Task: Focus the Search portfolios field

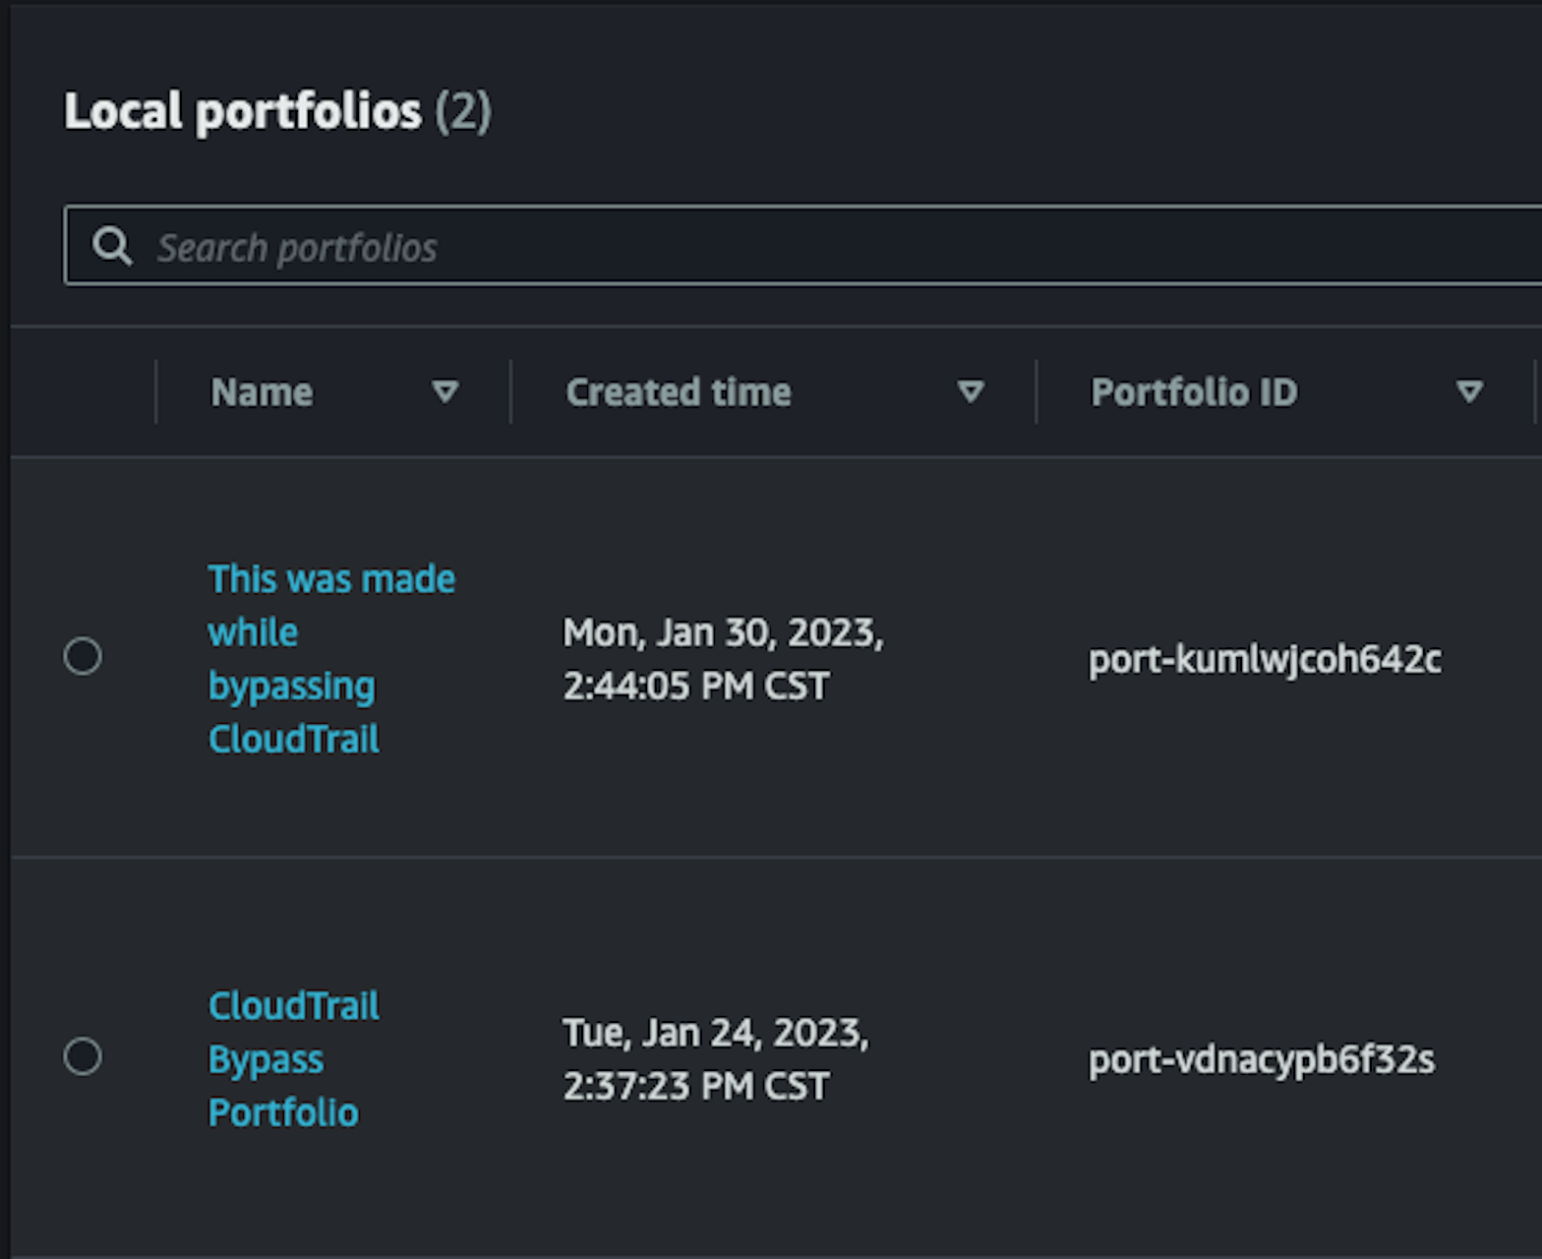Action: [x=802, y=246]
